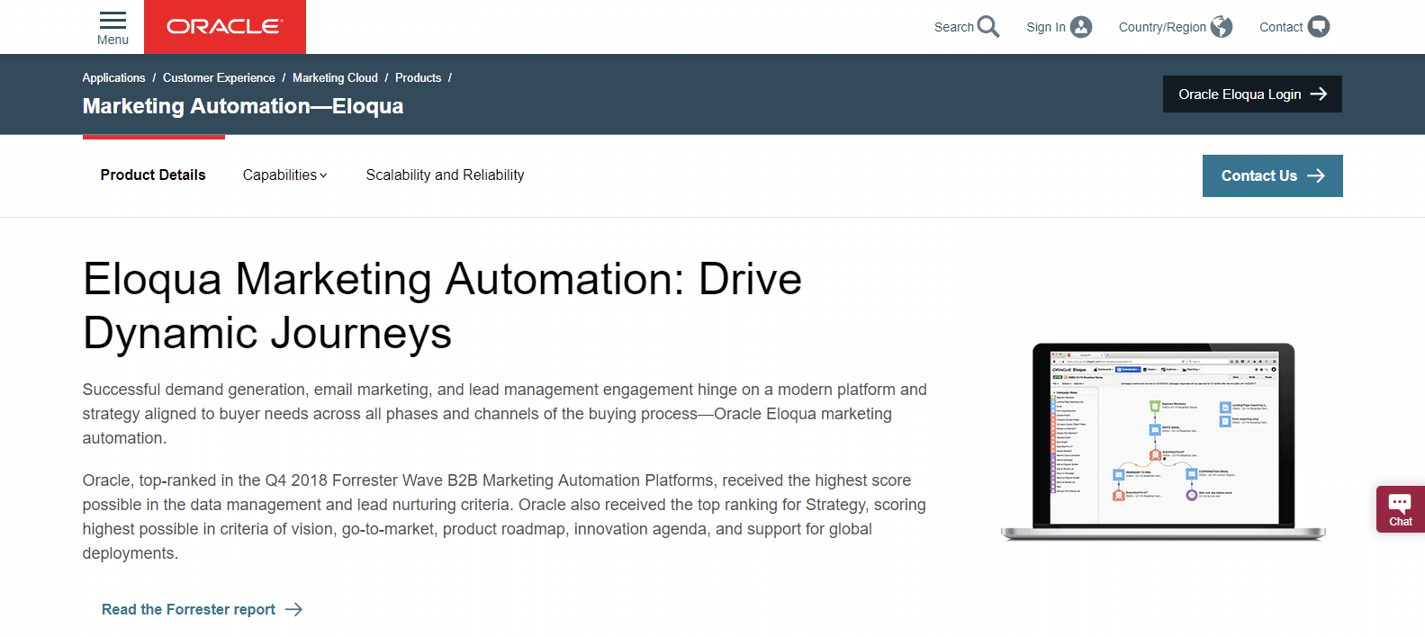Click the Oracle logo
The image size is (1425, 637).
point(225,27)
